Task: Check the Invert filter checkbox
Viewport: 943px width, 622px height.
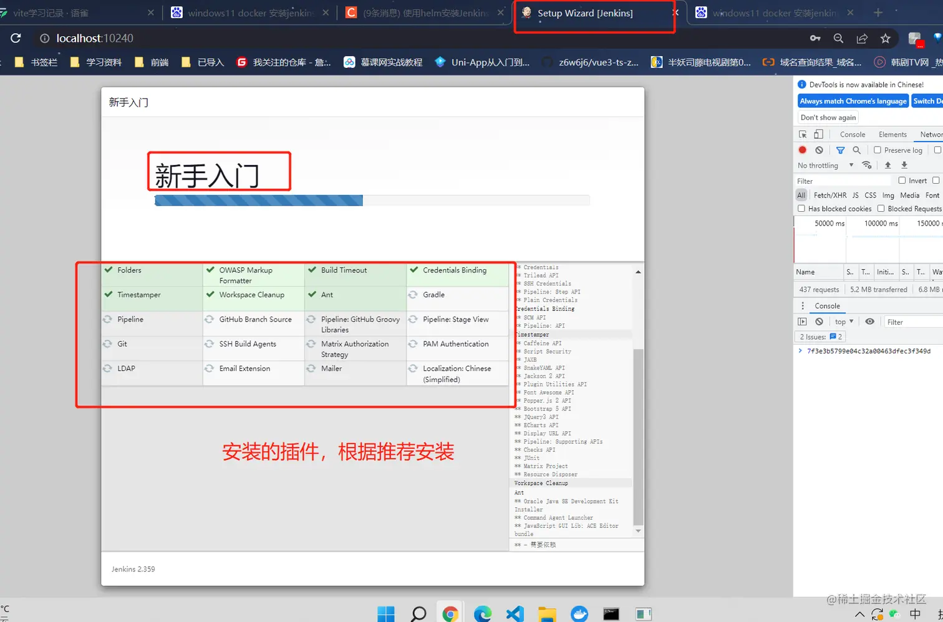Action: (x=902, y=180)
